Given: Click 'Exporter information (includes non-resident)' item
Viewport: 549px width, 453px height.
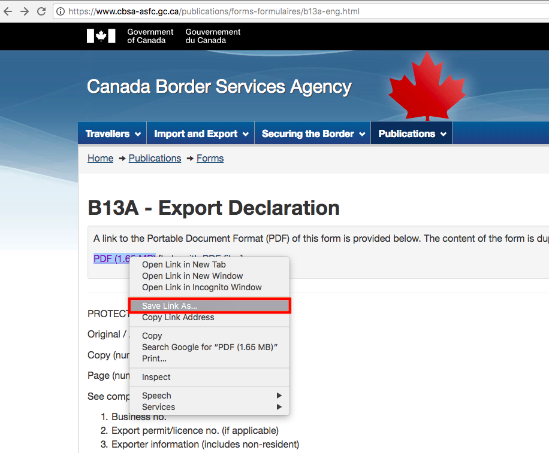Looking at the screenshot, I should pyautogui.click(x=205, y=444).
